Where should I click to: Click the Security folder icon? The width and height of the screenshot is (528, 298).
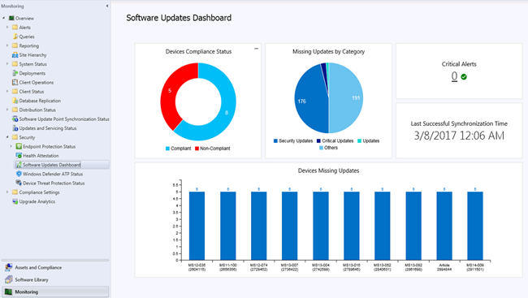click(x=15, y=137)
